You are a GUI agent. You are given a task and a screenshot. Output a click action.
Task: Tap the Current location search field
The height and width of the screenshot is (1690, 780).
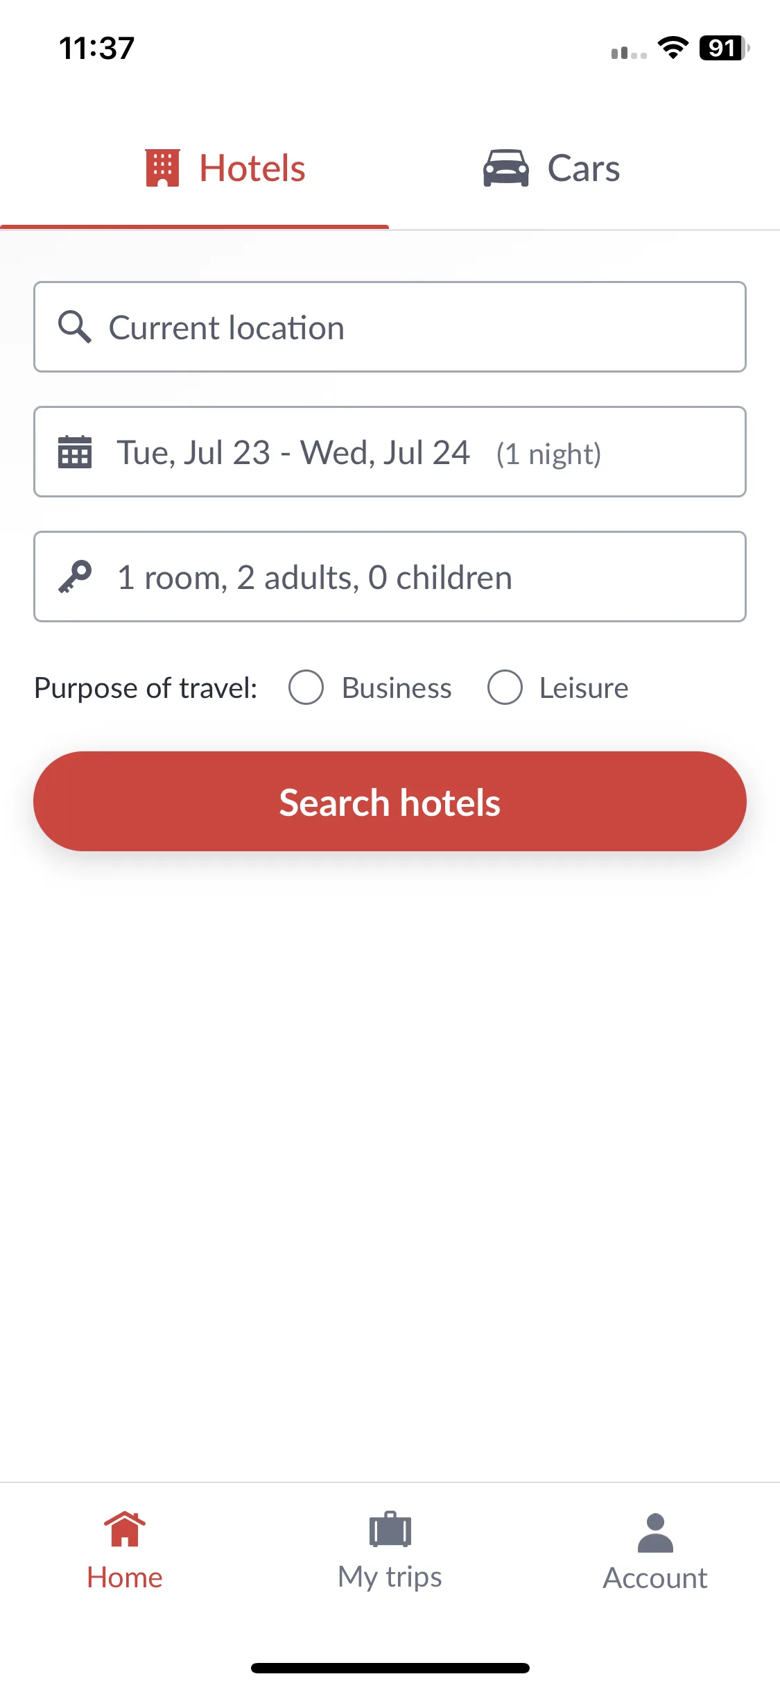[x=390, y=327]
